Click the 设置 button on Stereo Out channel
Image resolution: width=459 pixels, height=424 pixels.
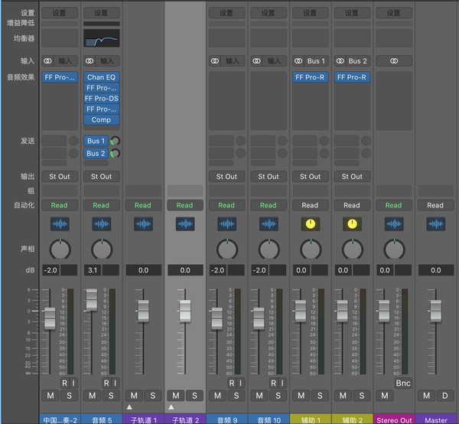[x=393, y=13]
